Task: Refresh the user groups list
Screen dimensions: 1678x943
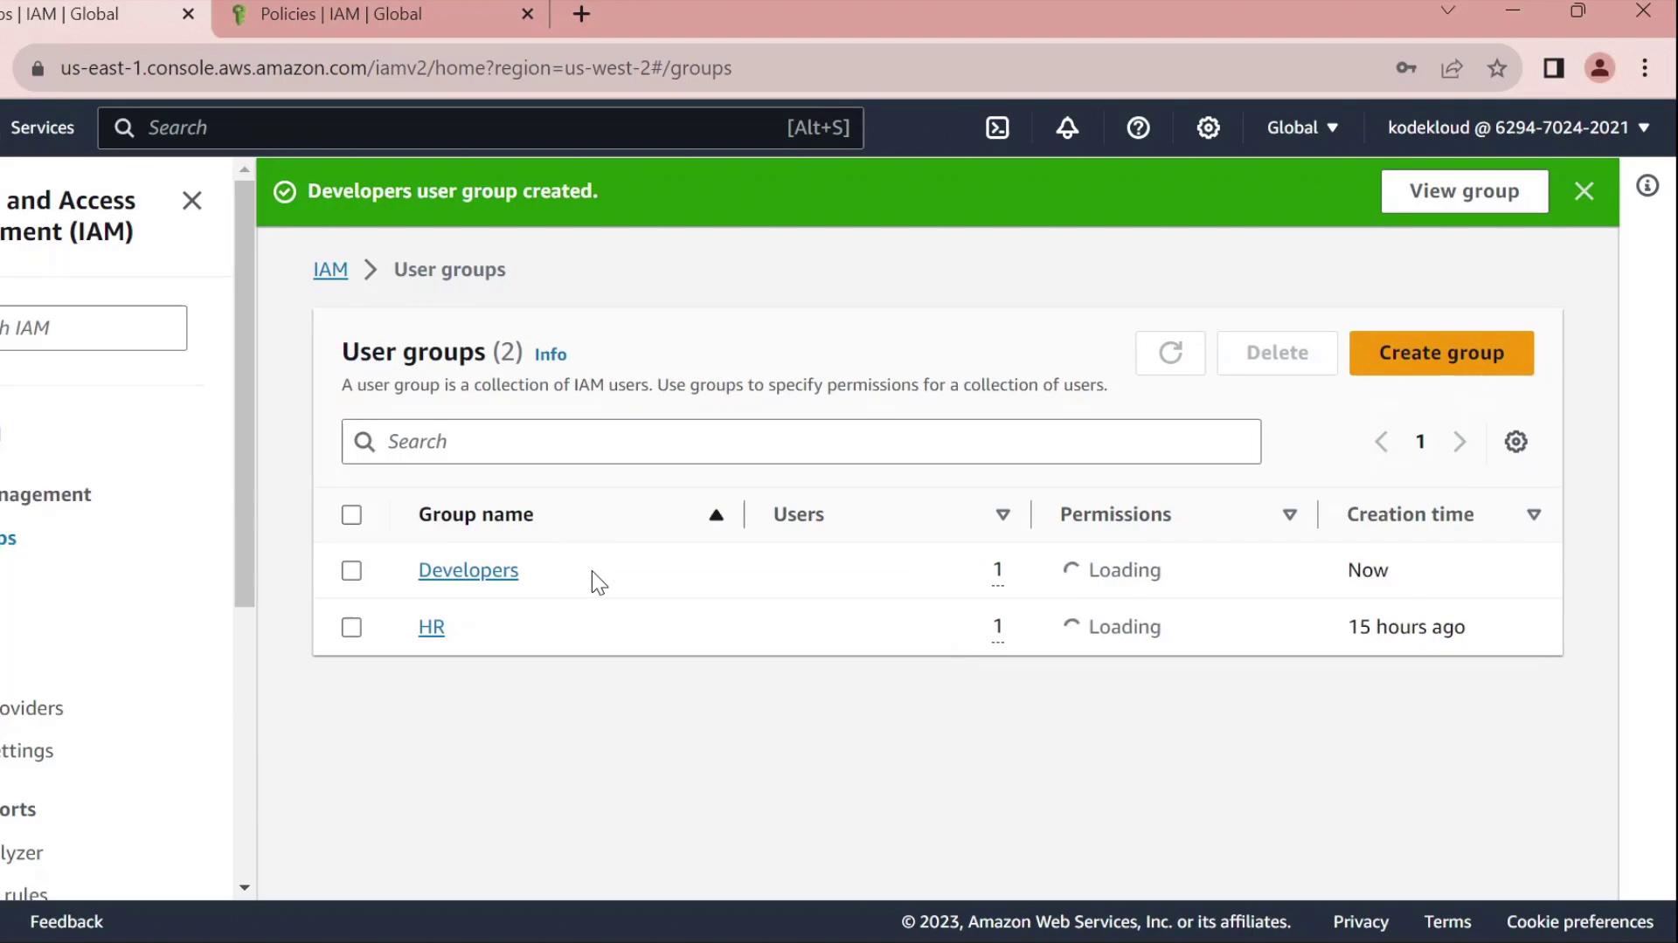Action: click(x=1170, y=353)
